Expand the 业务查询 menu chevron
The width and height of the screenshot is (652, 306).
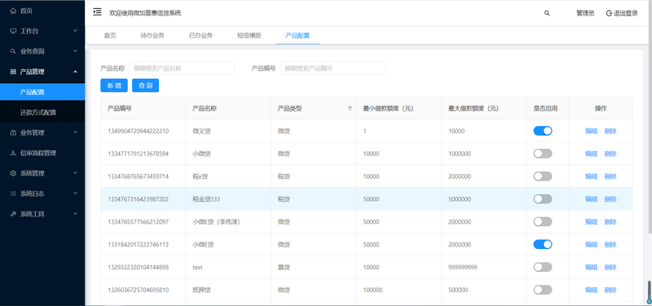75,51
